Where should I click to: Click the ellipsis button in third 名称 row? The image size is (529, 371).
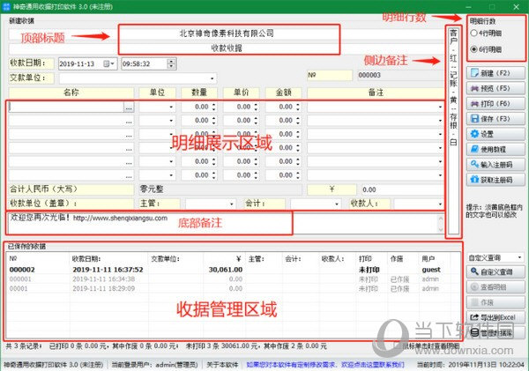(129, 135)
